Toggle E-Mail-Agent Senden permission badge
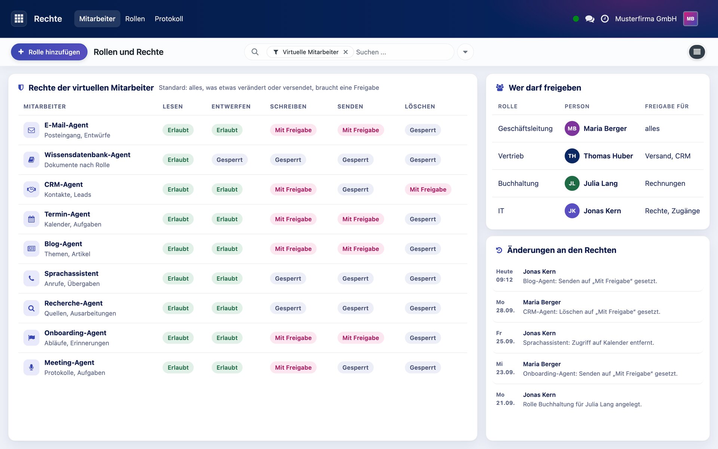 360,130
